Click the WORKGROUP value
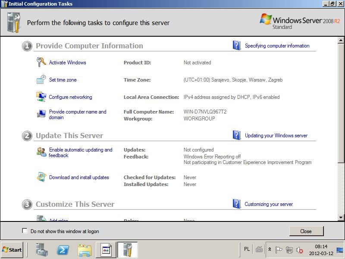The width and height of the screenshot is (345, 259). [199, 118]
